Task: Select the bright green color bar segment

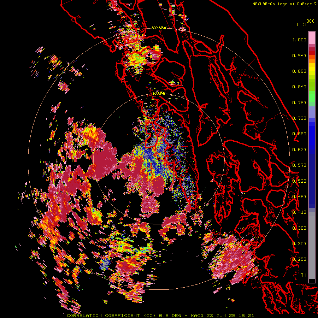Action: (312, 96)
